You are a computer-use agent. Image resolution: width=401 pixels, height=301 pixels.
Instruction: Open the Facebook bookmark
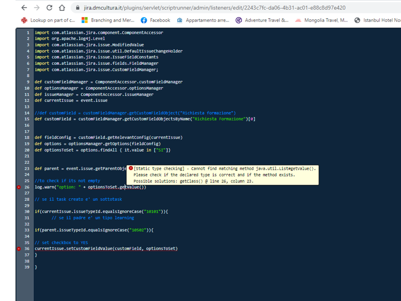point(155,20)
